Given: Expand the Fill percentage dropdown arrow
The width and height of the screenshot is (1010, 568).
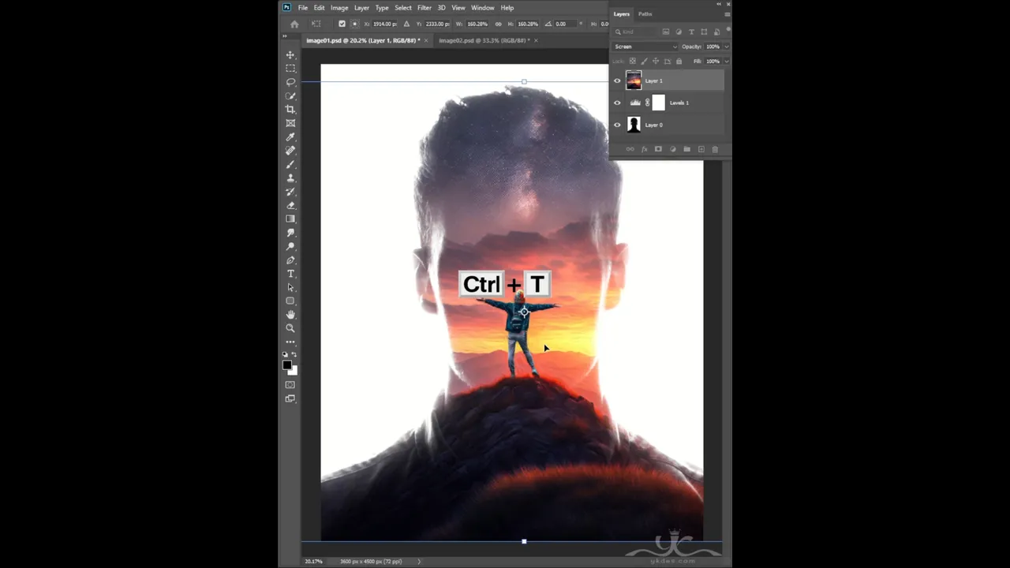Looking at the screenshot, I should pyautogui.click(x=726, y=61).
